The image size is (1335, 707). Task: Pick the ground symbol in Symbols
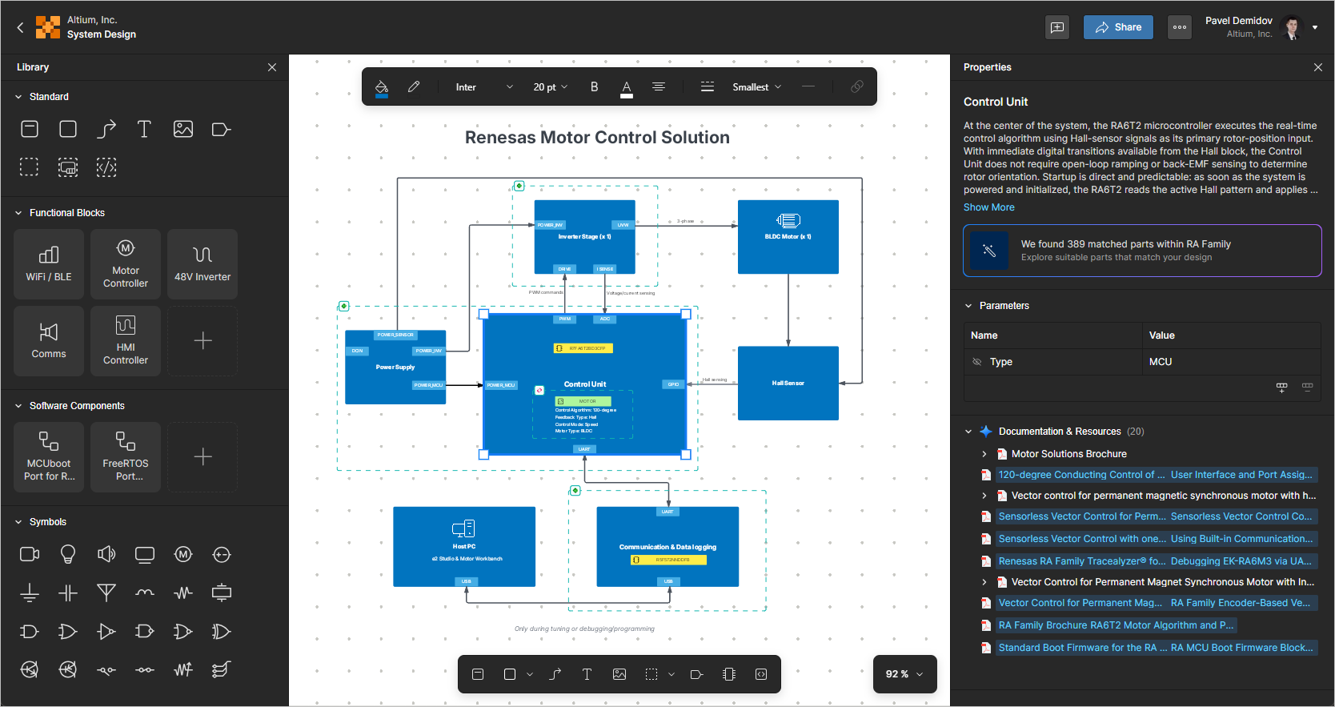30,593
